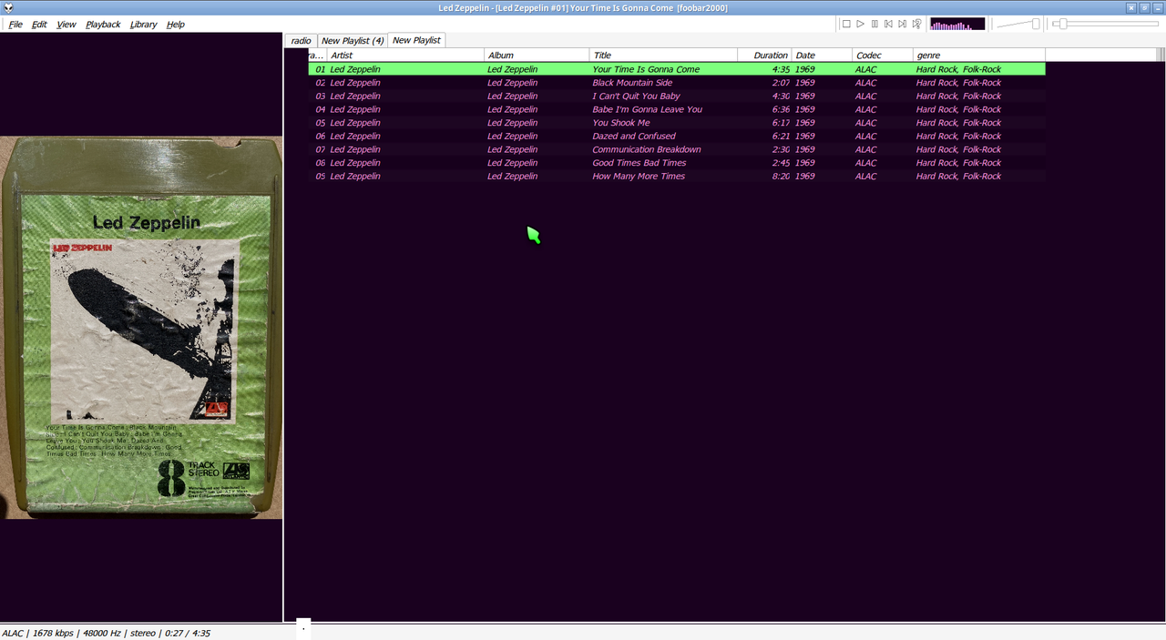Switch to the New Playlist (4) tab
Screen dimensions: 1166x640
(353, 41)
